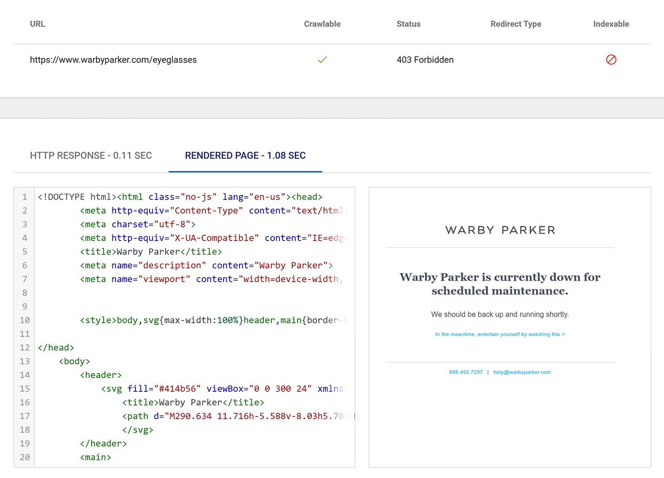The image size is (664, 478).
Task: Click the Indexable column header
Action: pyautogui.click(x=611, y=24)
